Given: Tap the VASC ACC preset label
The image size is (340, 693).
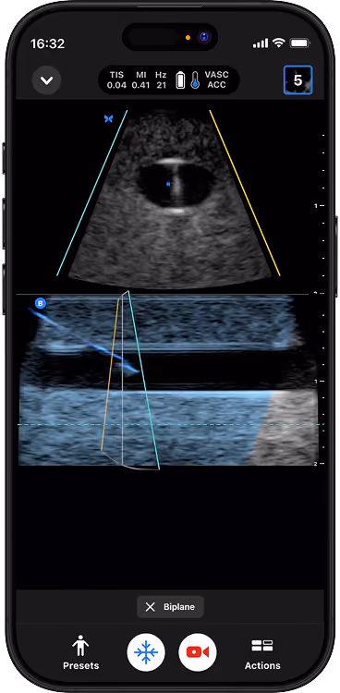Looking at the screenshot, I should click(x=216, y=80).
